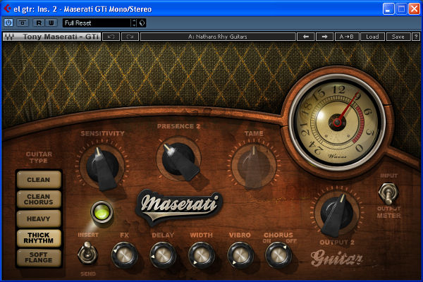Click the VIBRO mini knob
The width and height of the screenshot is (423, 282).
click(240, 255)
